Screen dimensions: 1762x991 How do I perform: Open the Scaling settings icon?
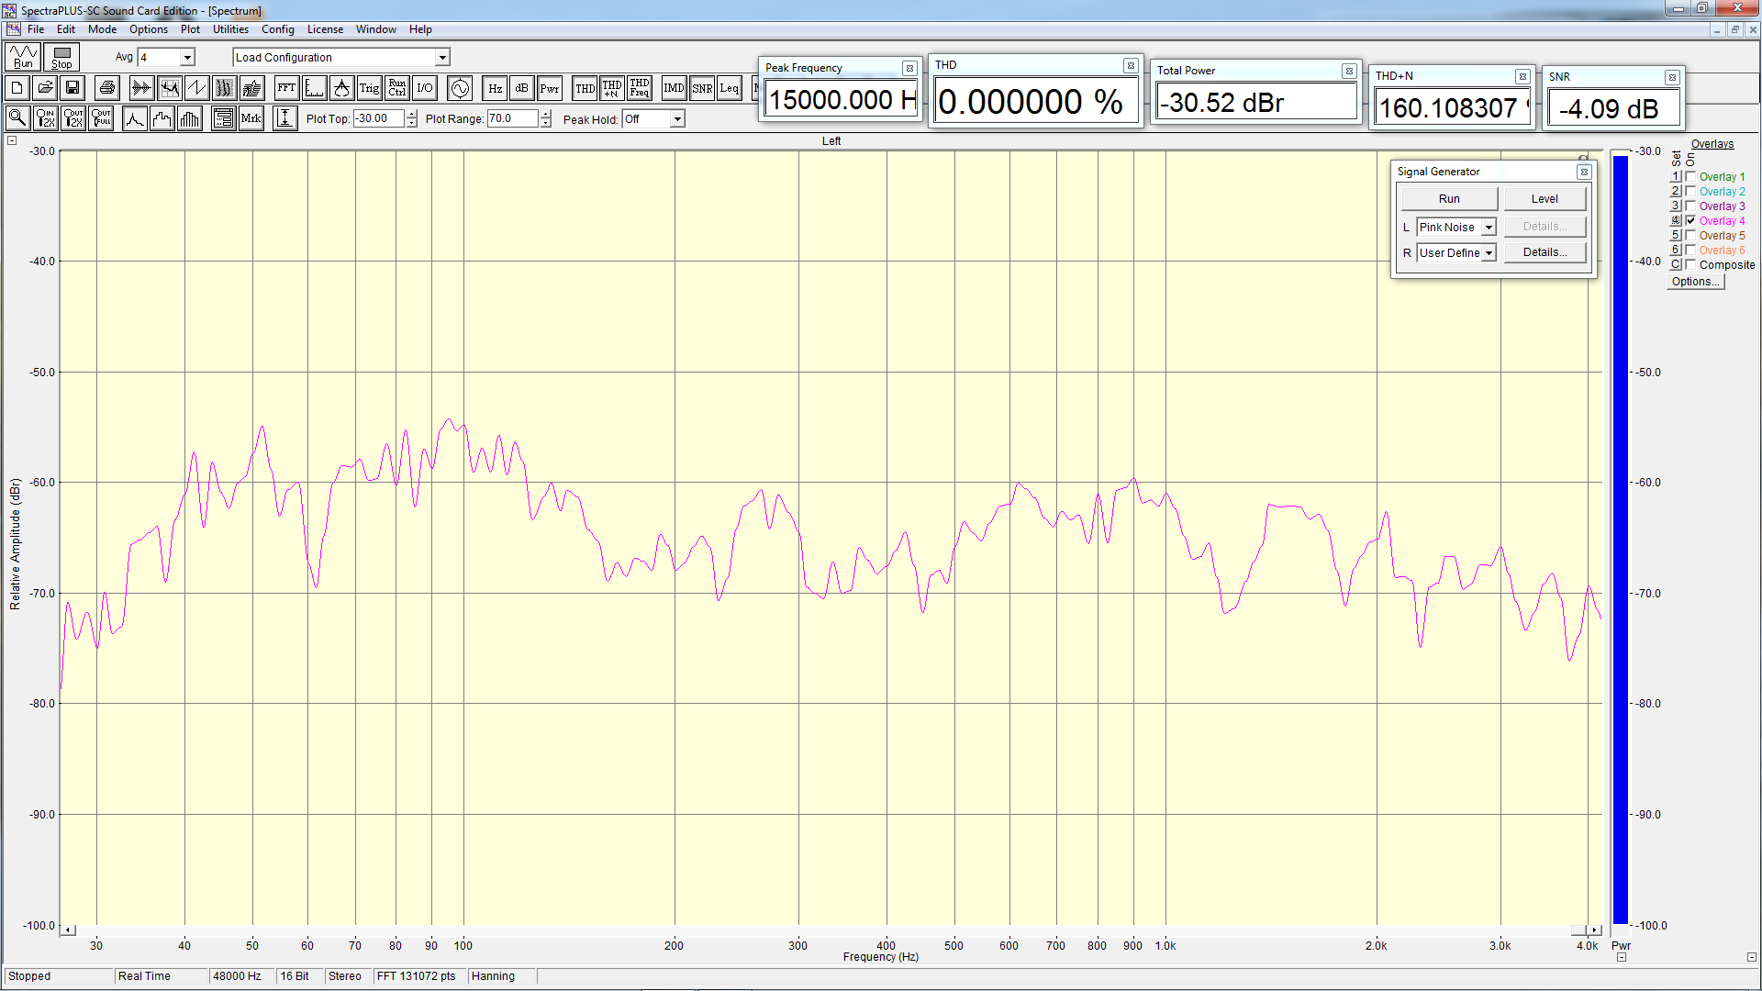(314, 88)
